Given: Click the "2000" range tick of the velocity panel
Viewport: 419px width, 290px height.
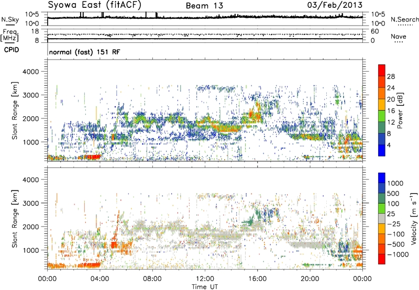Looking at the screenshot, I should click(x=30, y=227).
